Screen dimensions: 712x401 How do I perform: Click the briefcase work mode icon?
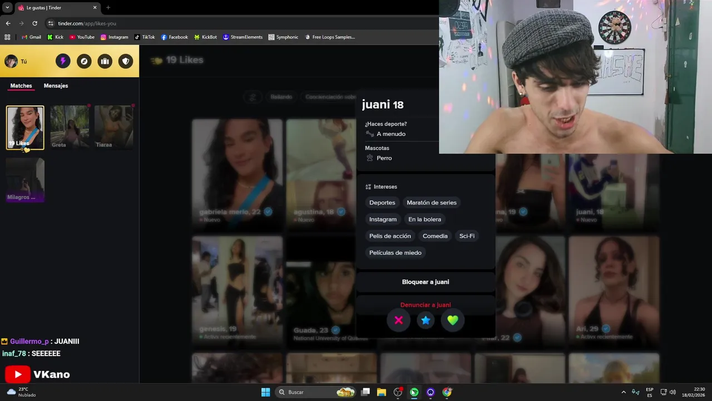click(105, 61)
